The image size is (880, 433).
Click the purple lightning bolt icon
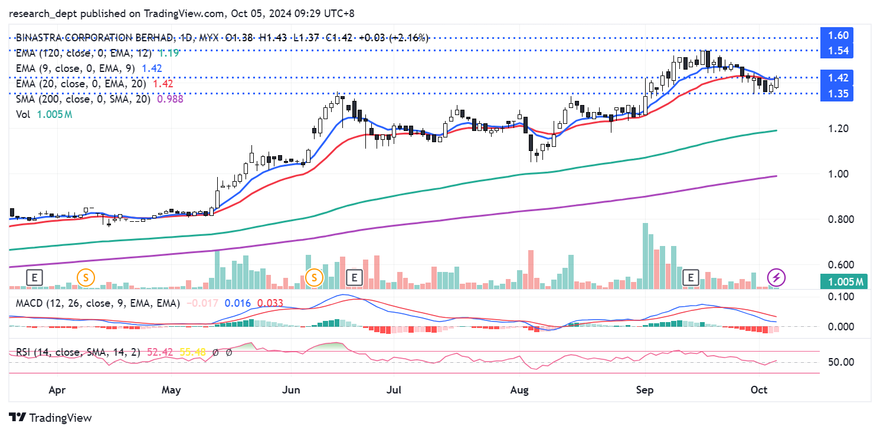[x=776, y=277]
